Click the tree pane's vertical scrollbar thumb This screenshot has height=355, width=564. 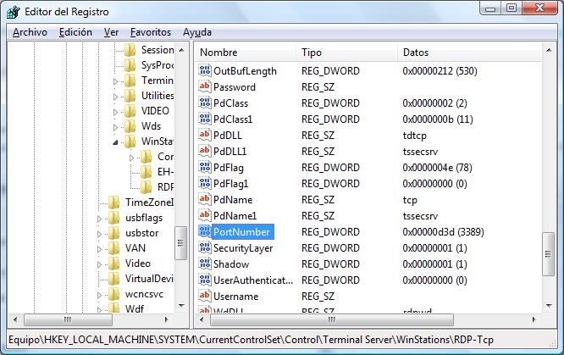point(181,243)
